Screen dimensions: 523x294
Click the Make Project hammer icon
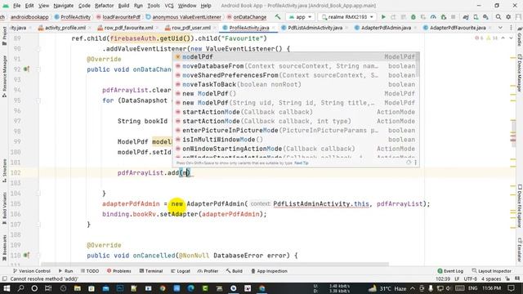click(x=278, y=16)
